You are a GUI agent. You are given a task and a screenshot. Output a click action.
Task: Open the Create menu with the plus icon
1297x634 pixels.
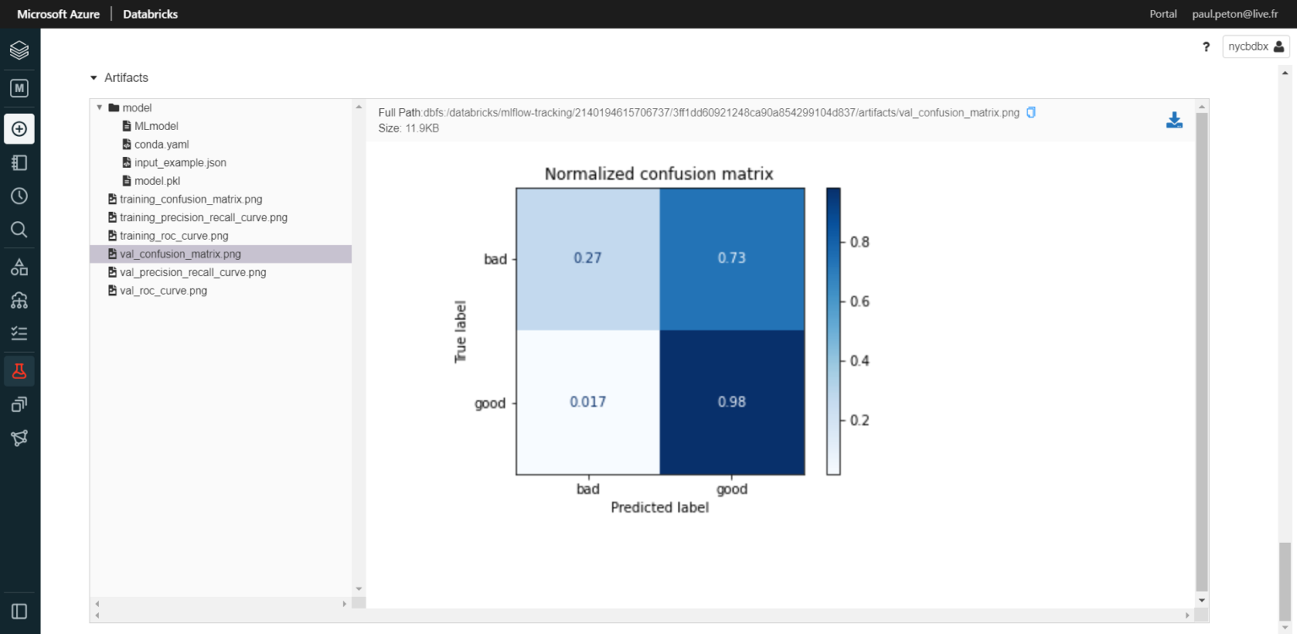(19, 128)
